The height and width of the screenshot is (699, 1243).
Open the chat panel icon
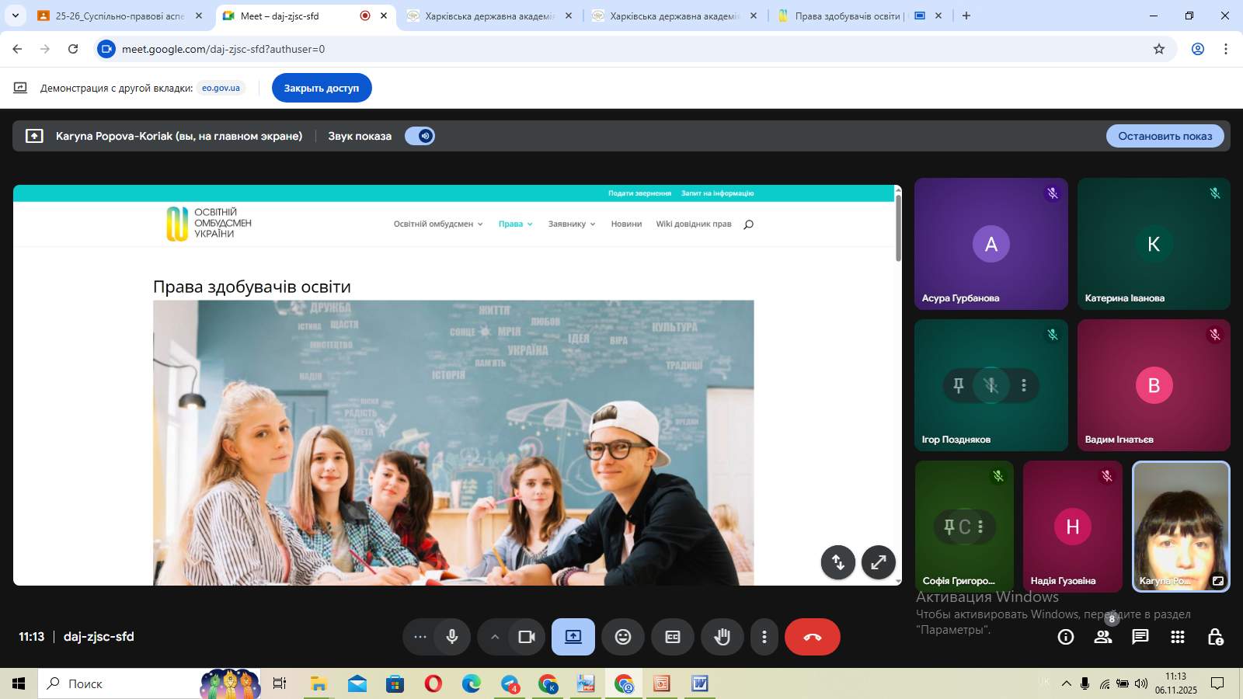click(x=1140, y=637)
